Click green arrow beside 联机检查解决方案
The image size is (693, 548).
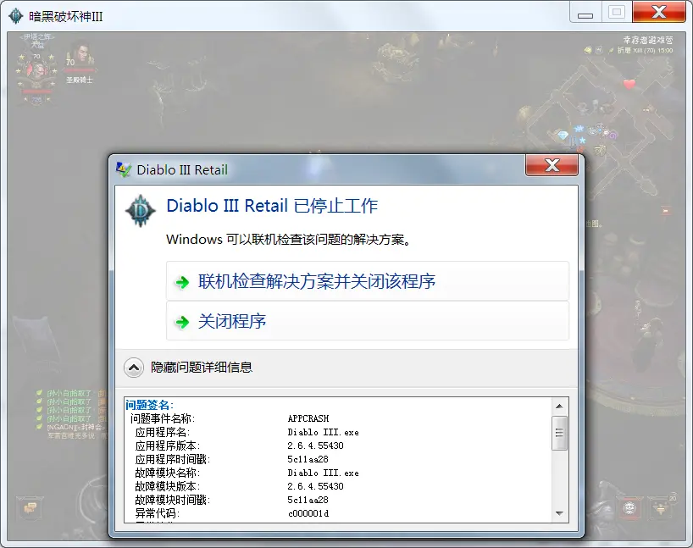coord(182,282)
